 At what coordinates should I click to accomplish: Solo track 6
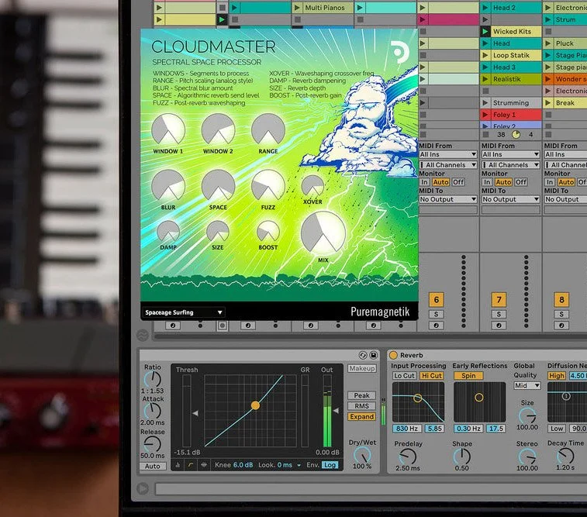436,314
